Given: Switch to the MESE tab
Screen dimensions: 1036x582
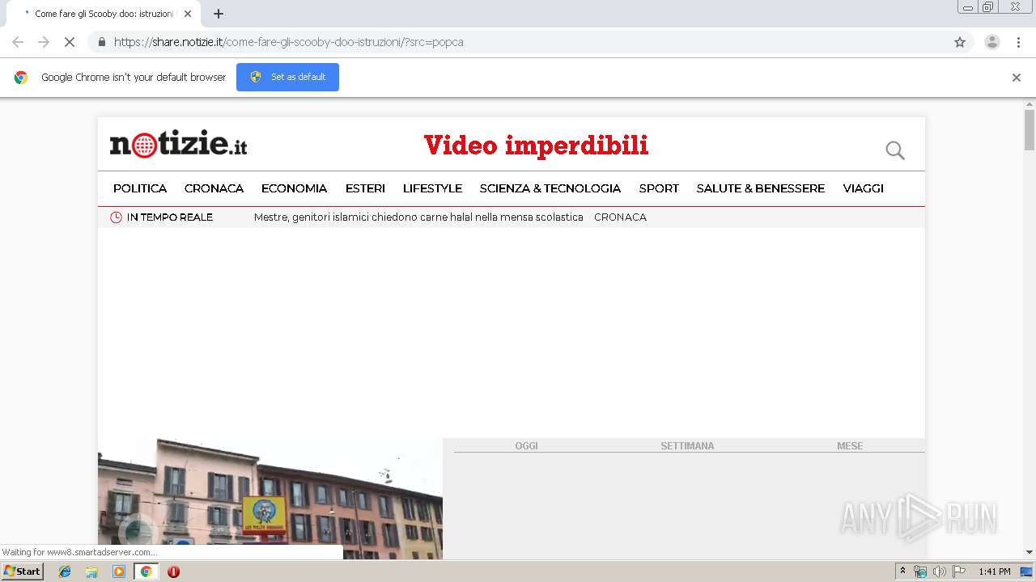Looking at the screenshot, I should point(850,445).
